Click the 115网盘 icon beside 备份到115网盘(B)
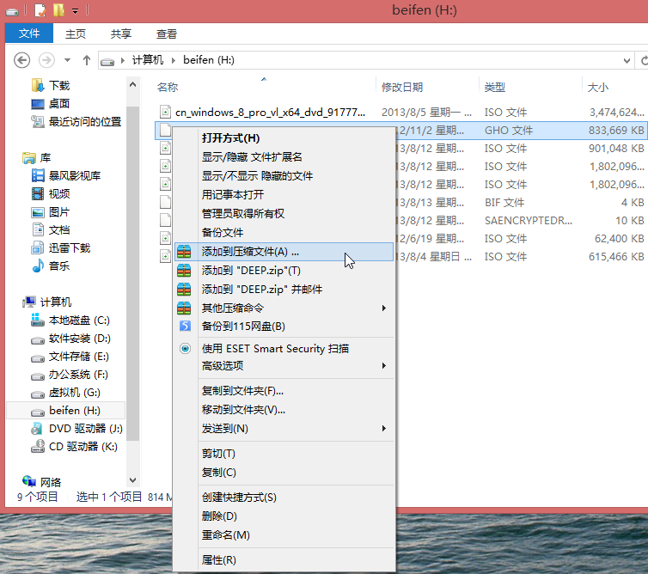648x574 pixels. (185, 326)
